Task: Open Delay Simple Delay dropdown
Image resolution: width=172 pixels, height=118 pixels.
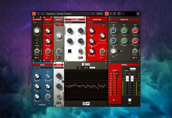Action: (x=59, y=68)
